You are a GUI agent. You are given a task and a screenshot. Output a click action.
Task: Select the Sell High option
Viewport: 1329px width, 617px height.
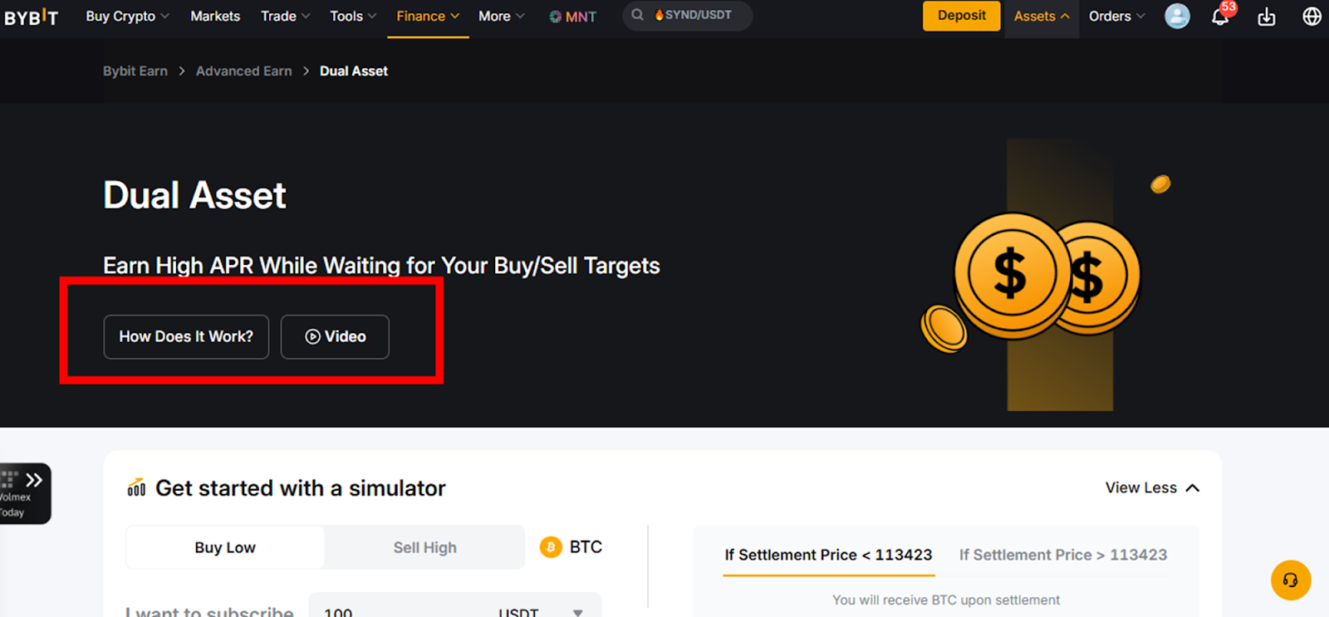424,547
